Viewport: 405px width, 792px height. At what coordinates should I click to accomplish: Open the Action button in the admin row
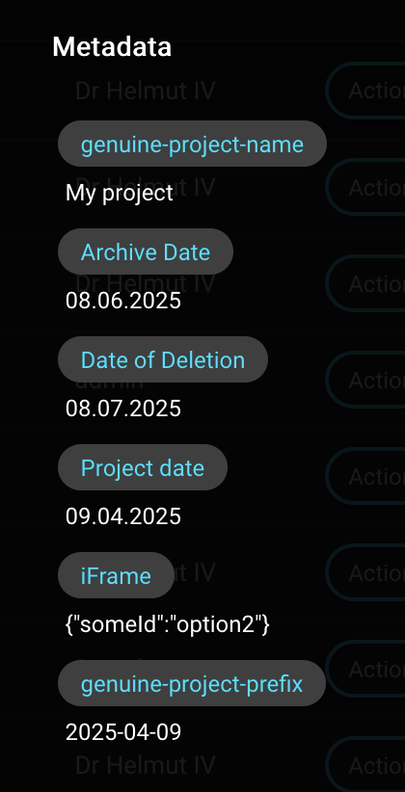point(365,380)
